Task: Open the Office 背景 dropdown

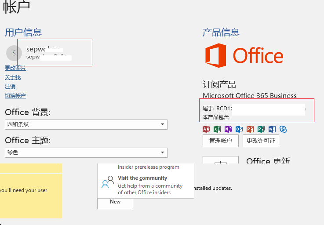Action: [x=86, y=124]
